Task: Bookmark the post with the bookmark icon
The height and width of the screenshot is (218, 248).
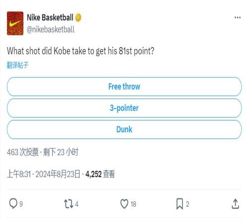Action: coord(180,204)
